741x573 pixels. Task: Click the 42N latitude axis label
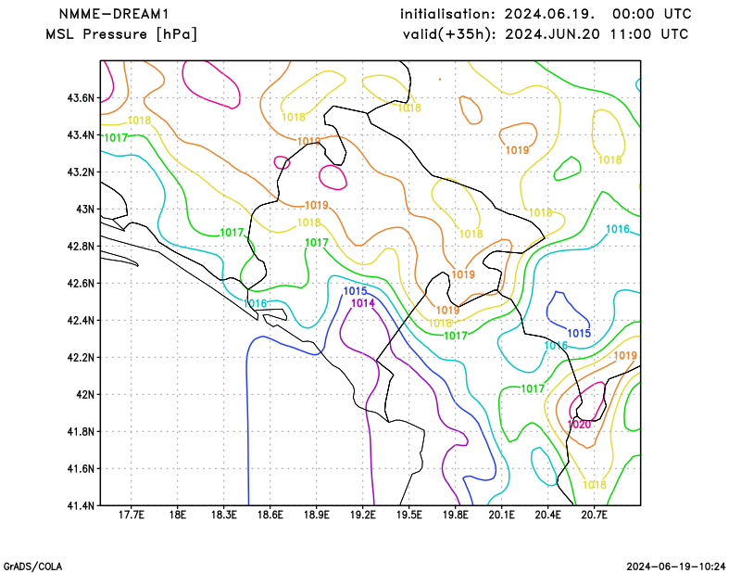tap(85, 395)
